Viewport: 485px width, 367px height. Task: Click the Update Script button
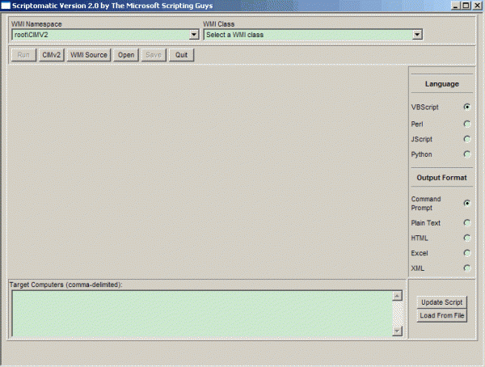[x=441, y=302]
